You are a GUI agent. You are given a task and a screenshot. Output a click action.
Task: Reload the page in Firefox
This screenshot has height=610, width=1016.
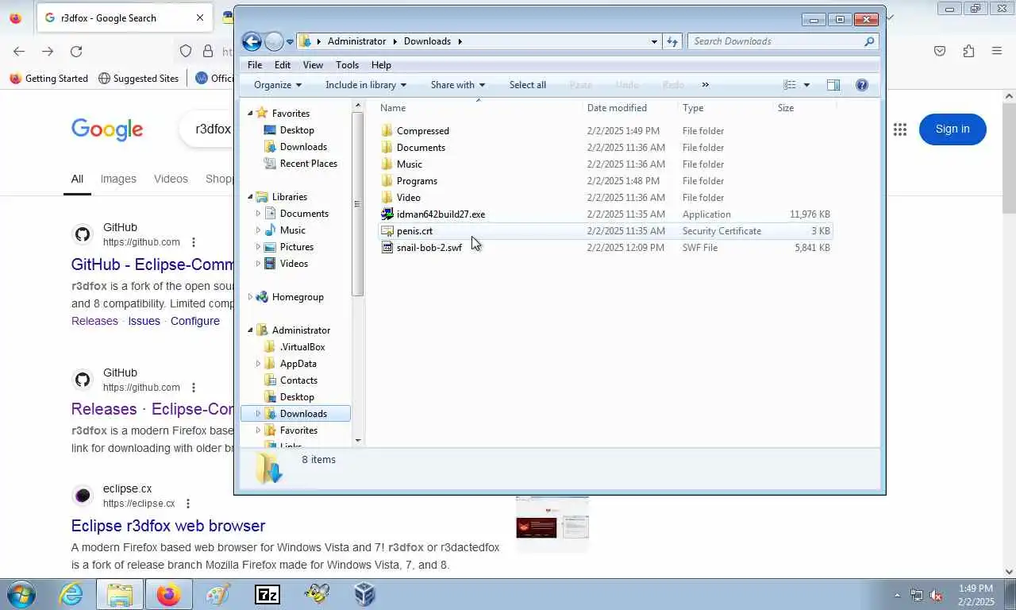point(76,51)
